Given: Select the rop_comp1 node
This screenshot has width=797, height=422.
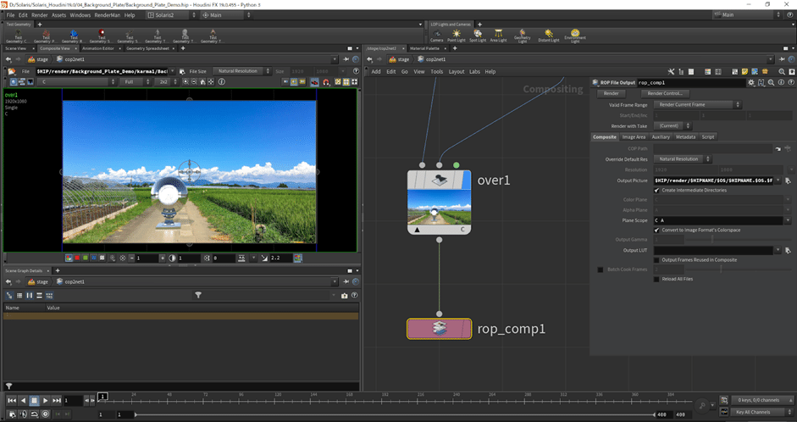Looking at the screenshot, I should coord(440,329).
